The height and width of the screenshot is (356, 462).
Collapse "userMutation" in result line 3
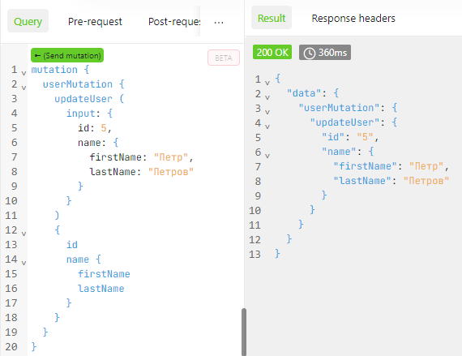[x=267, y=112]
